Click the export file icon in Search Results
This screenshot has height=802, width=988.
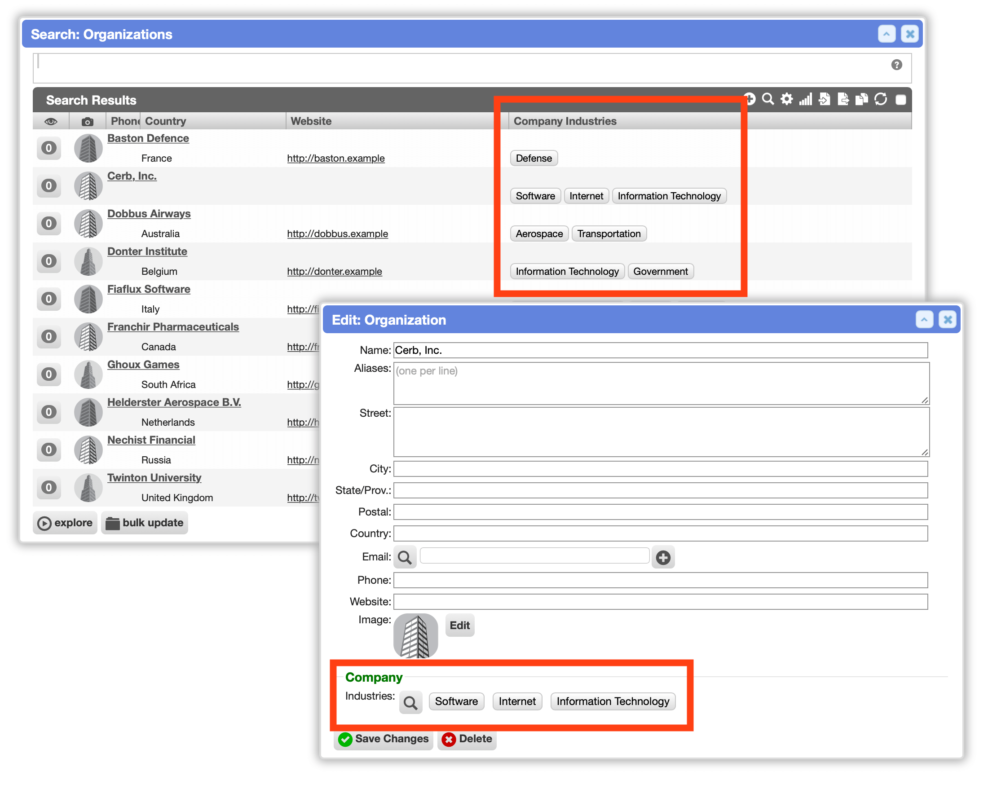point(844,99)
